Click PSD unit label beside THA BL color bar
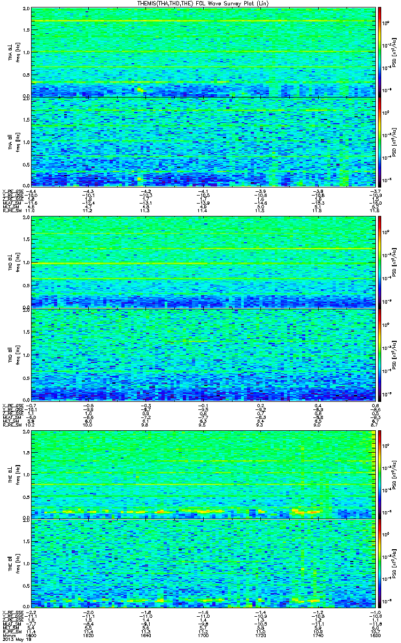Viewport: 401px width, 643px height. pyautogui.click(x=394, y=51)
